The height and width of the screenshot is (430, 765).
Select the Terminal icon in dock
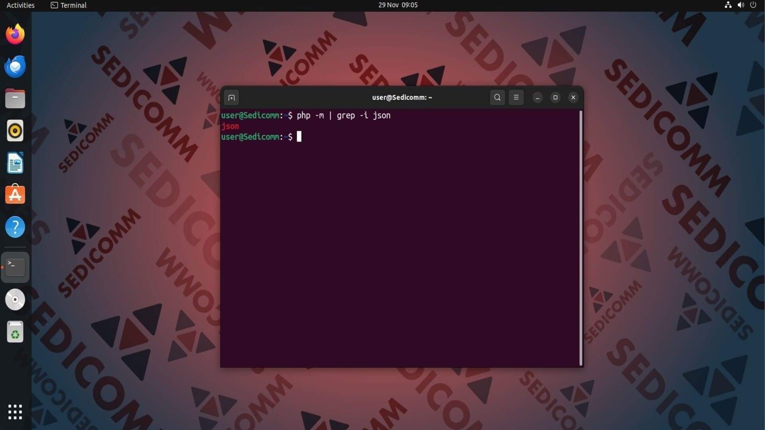pos(15,267)
